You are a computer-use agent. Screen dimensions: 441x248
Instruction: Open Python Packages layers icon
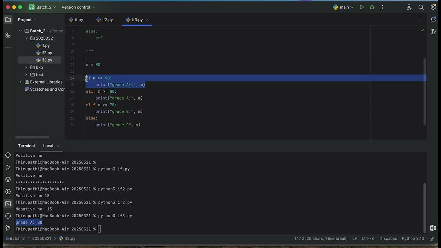point(8,179)
